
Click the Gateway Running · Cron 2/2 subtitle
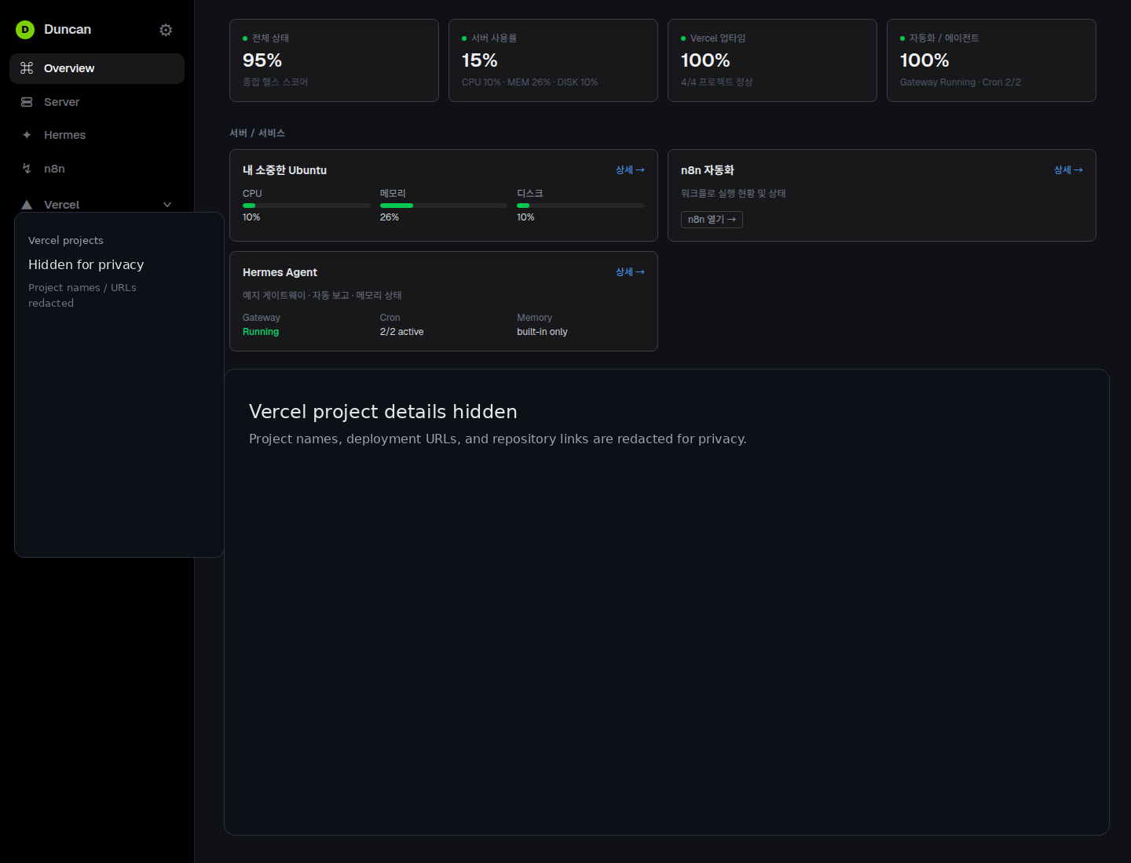[961, 82]
